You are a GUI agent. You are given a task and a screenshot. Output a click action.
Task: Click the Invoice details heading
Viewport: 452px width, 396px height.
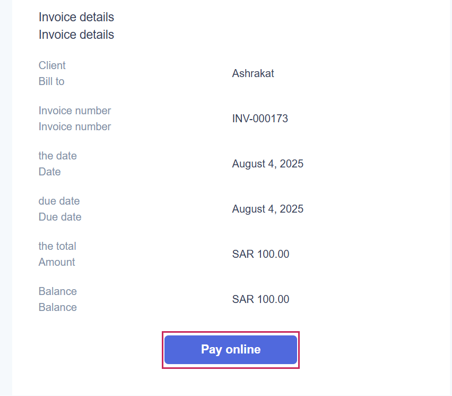pos(76,17)
